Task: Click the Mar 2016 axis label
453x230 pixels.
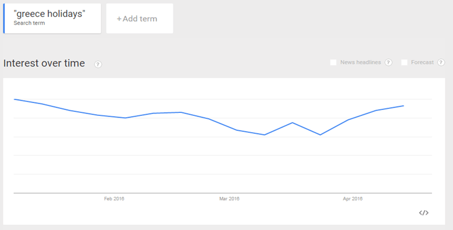Action: point(229,199)
